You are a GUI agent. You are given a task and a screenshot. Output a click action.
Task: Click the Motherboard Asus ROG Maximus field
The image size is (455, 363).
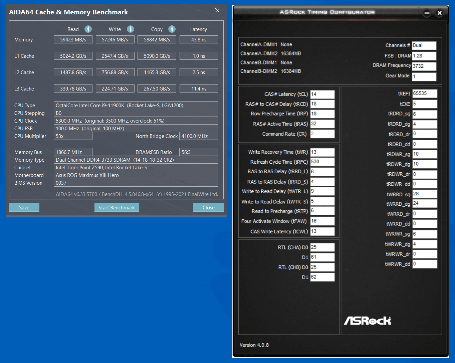coord(136,175)
